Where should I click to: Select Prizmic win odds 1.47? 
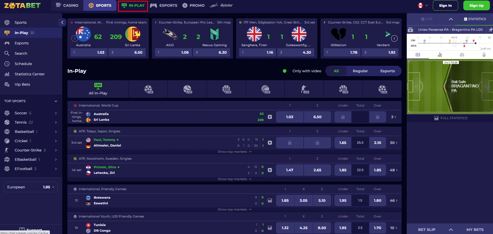[x=290, y=170]
